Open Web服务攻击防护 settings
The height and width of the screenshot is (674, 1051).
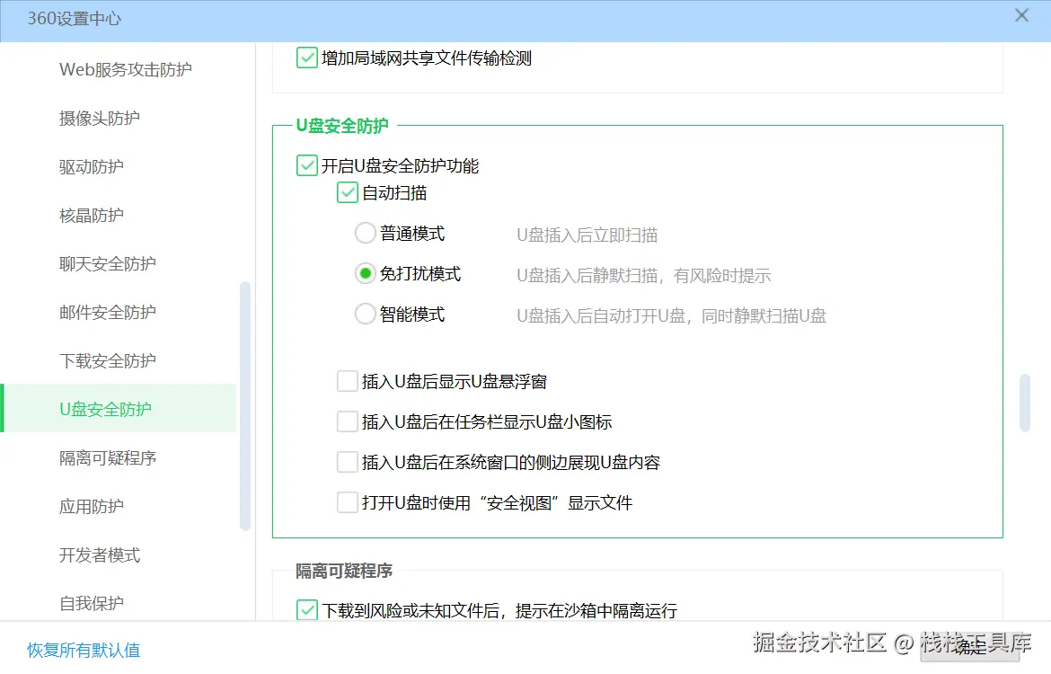pos(126,70)
